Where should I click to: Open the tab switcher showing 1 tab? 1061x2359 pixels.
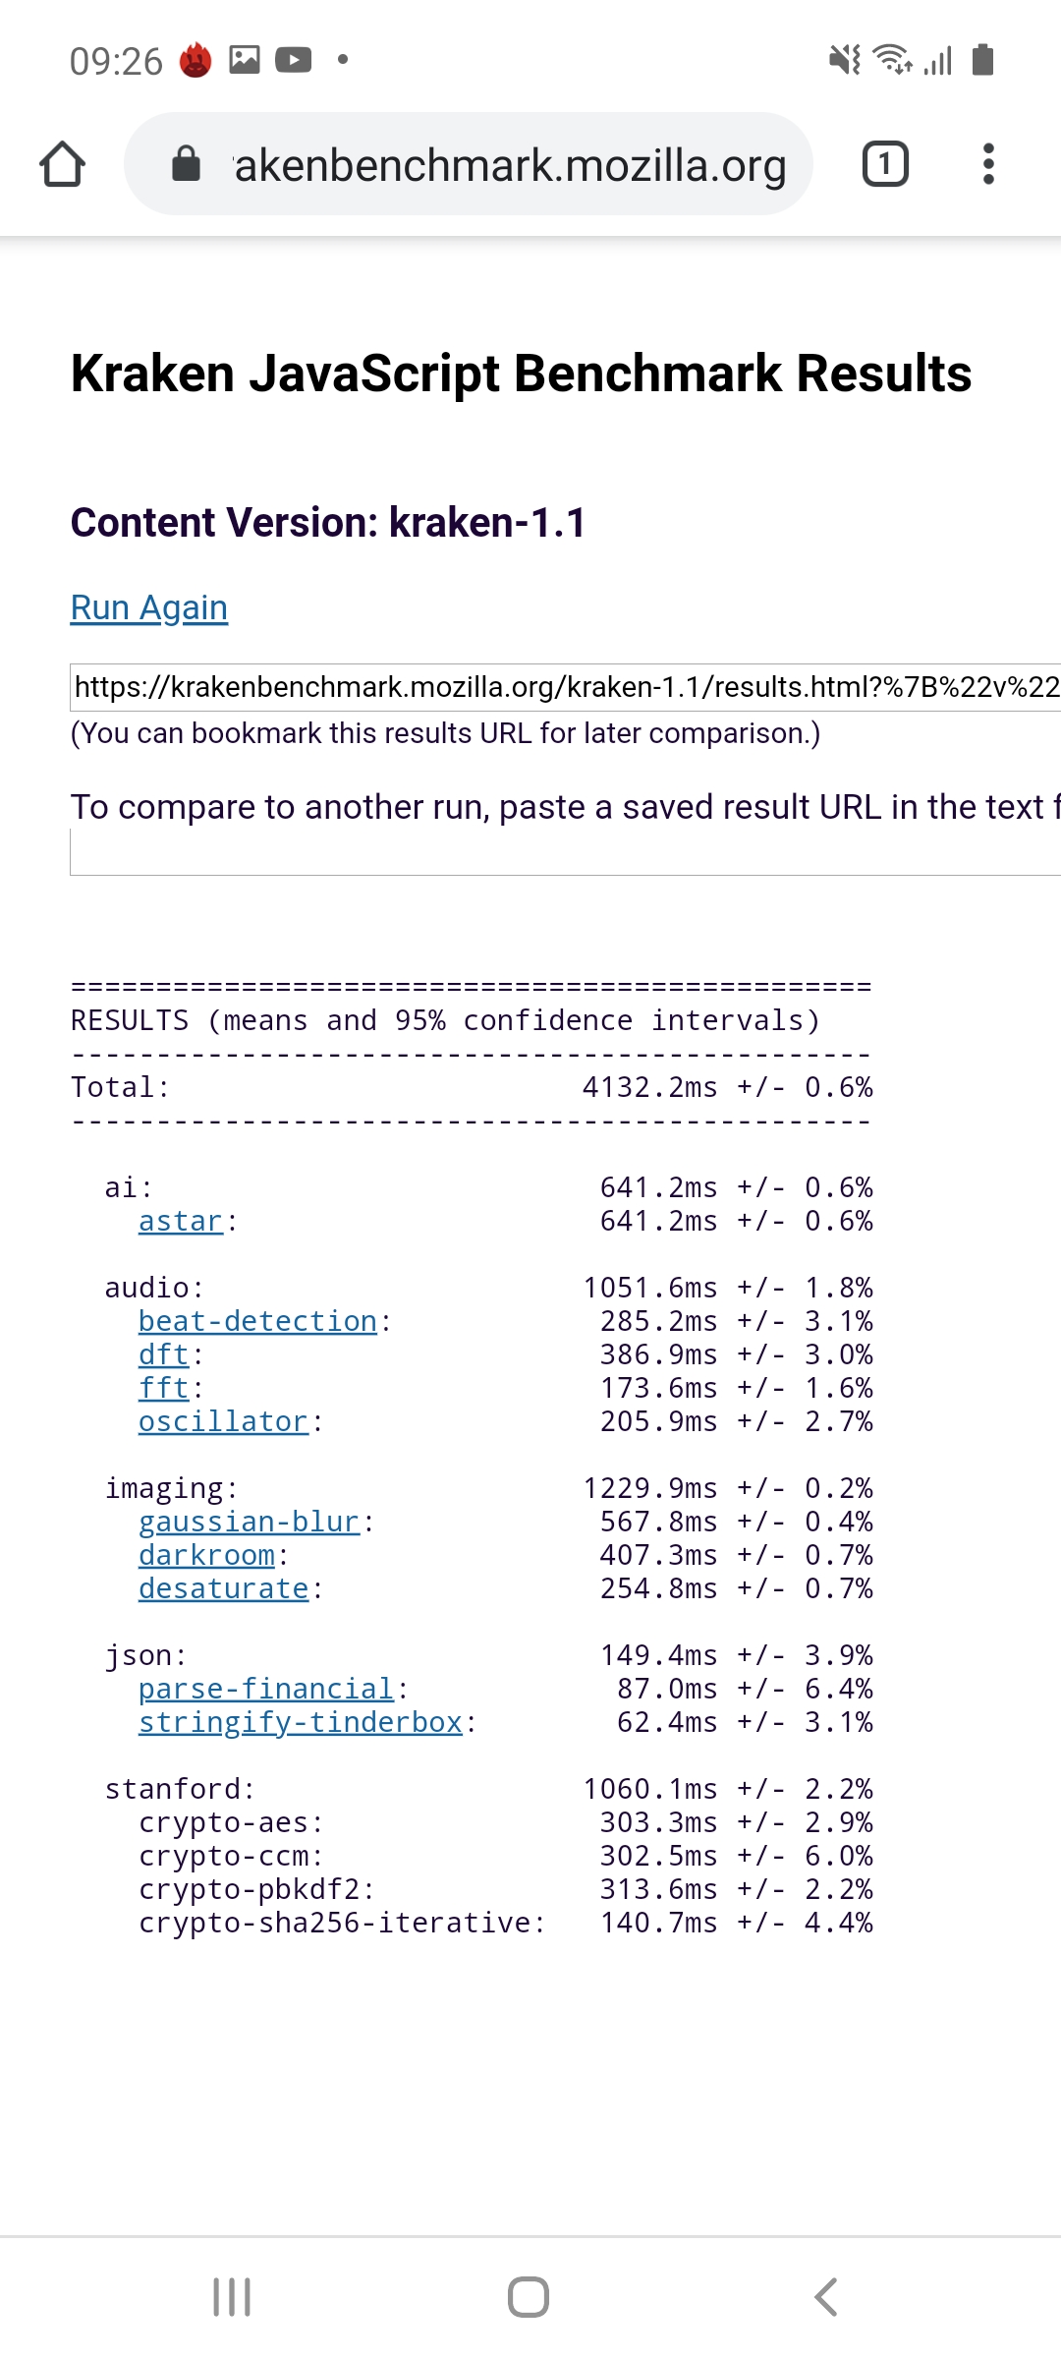pos(884,164)
